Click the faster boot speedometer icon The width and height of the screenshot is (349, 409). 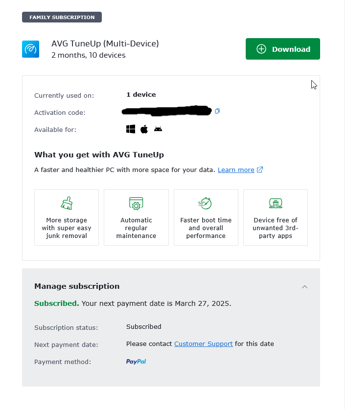coord(206,203)
